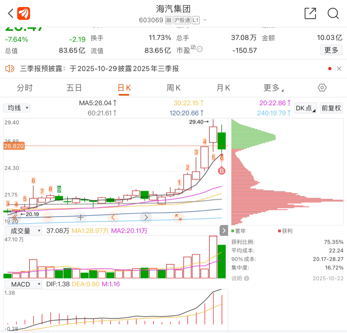Click the 60:21.61 moving average value
The image size is (347, 333).
(102, 113)
